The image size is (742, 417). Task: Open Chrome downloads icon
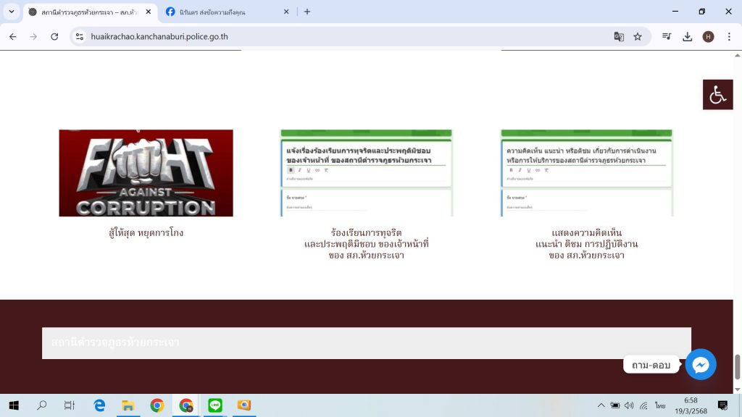click(x=688, y=36)
